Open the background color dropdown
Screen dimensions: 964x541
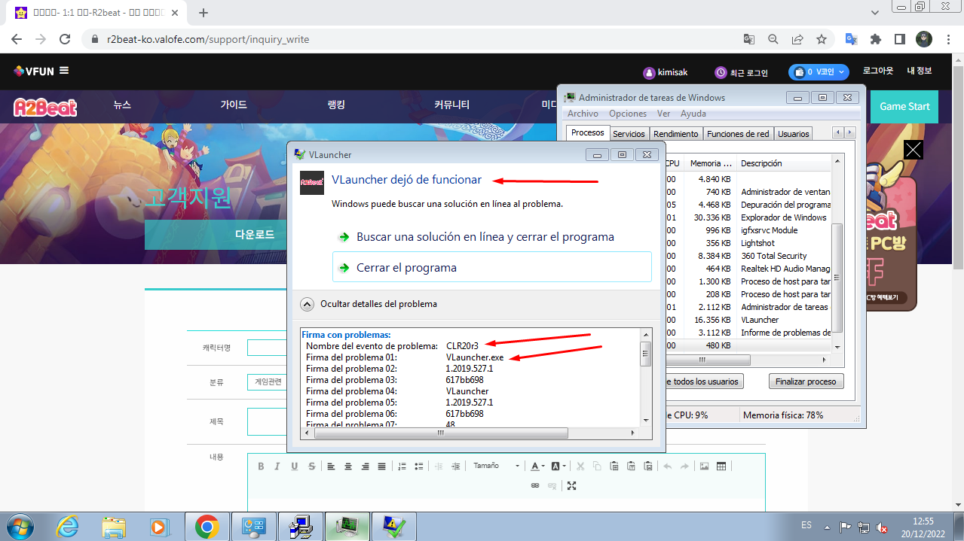coord(558,467)
